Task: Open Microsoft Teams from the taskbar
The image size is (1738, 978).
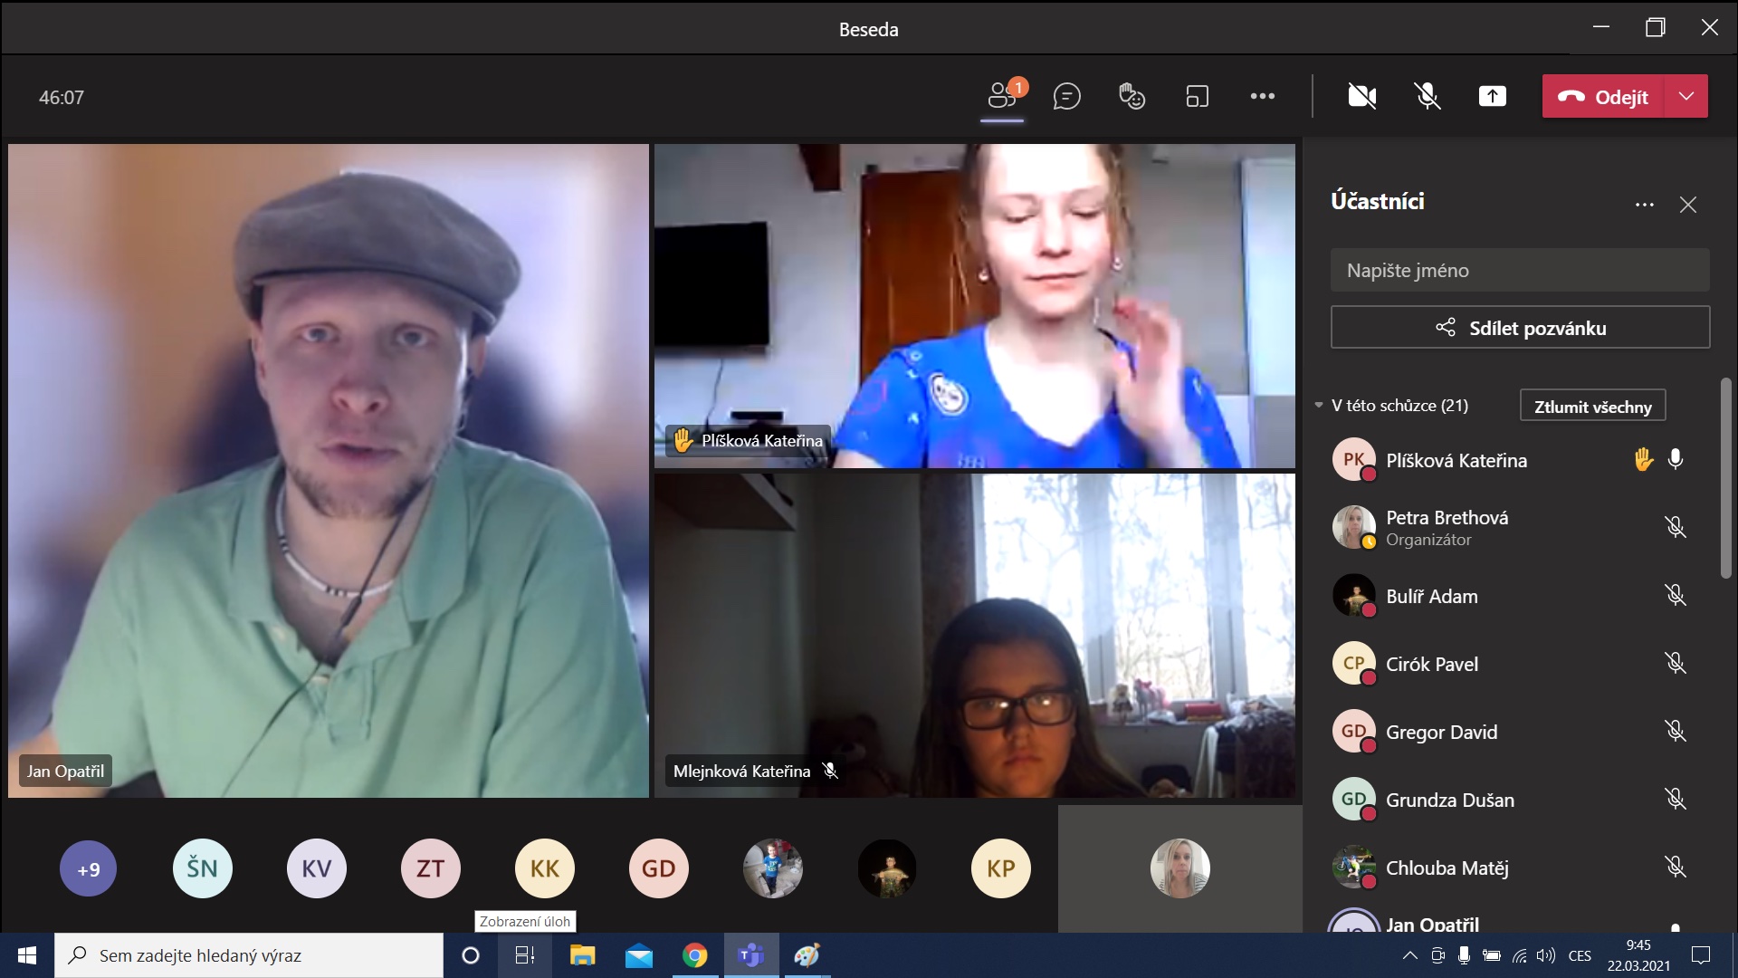Action: tap(750, 955)
